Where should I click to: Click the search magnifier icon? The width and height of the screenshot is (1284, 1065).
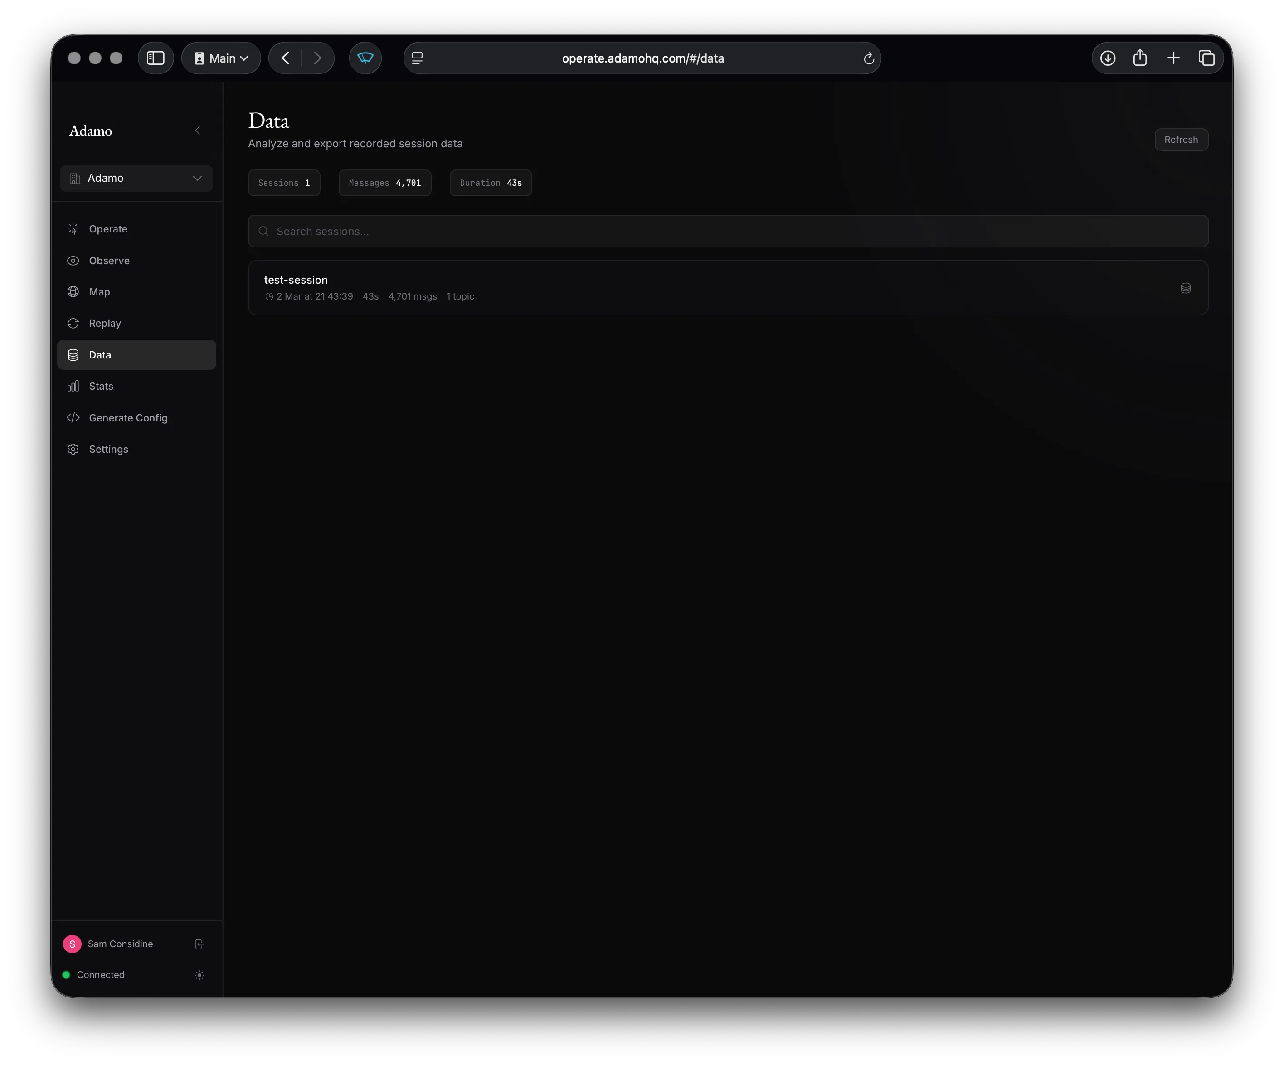coord(263,231)
